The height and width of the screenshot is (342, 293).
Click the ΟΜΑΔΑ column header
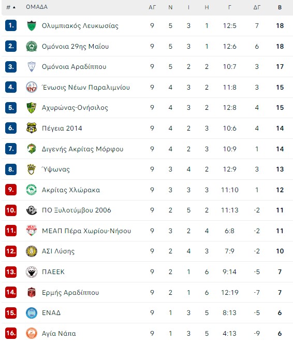click(37, 7)
